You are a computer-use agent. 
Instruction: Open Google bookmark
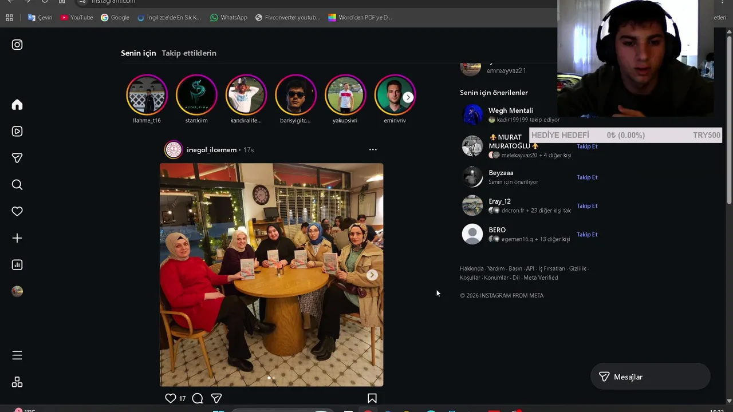click(115, 18)
